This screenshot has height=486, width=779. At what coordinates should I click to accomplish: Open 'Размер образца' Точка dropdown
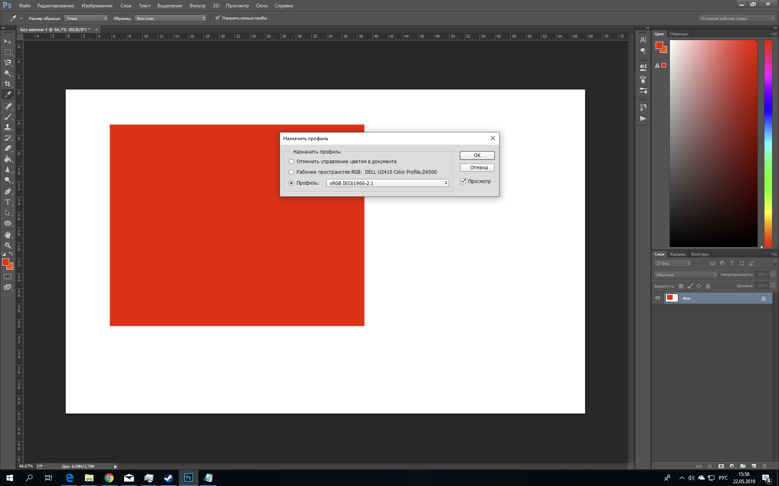86,18
